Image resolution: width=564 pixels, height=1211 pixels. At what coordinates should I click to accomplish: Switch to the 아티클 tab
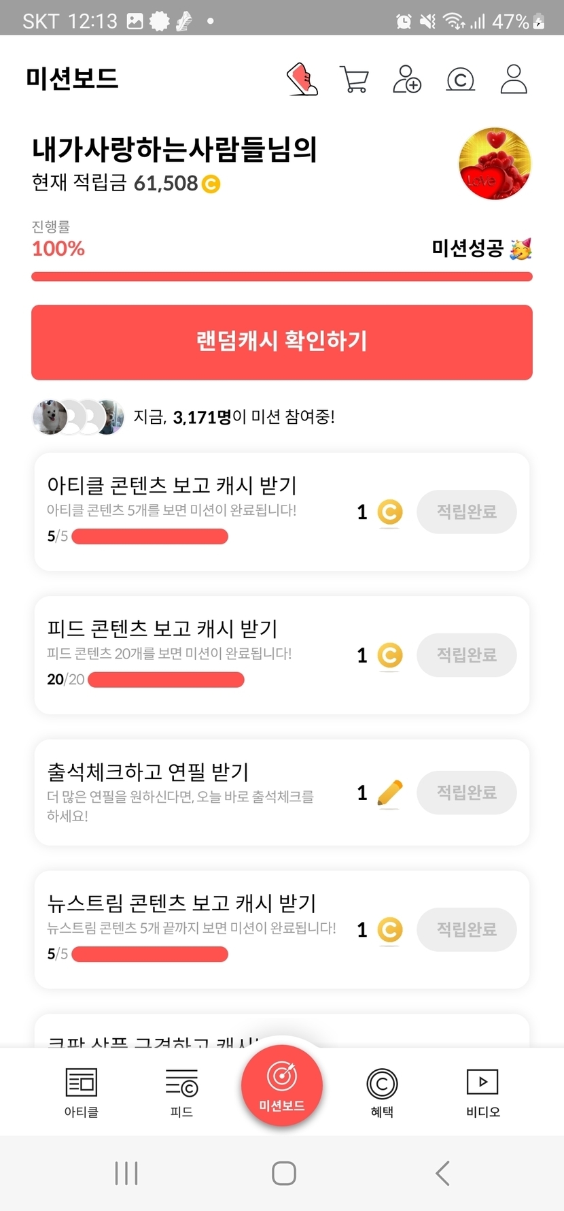coord(82,1091)
